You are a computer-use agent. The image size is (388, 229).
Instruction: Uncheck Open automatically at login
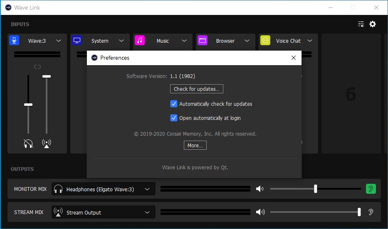[x=174, y=118]
